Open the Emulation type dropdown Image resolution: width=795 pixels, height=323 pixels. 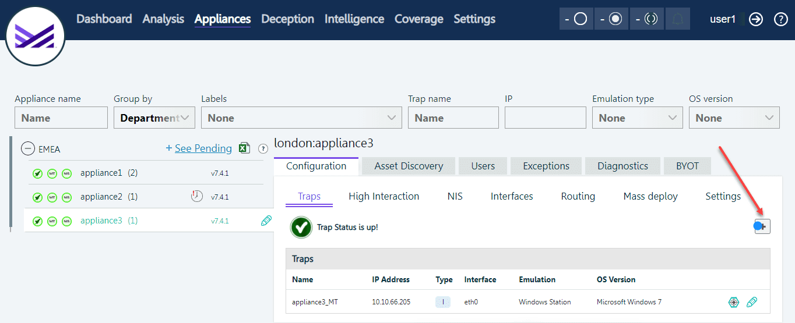(x=637, y=118)
